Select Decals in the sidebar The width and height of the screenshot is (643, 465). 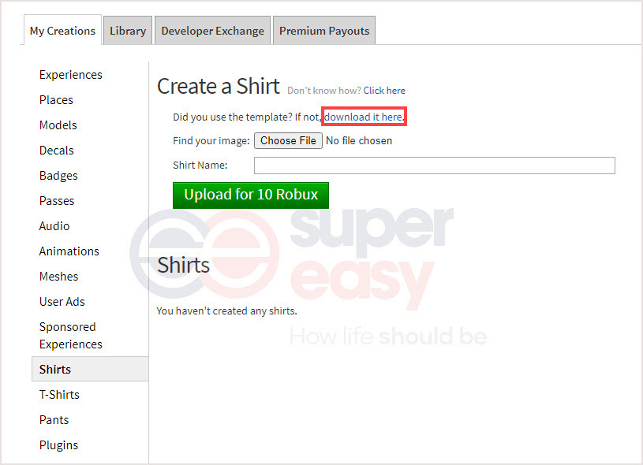point(57,151)
